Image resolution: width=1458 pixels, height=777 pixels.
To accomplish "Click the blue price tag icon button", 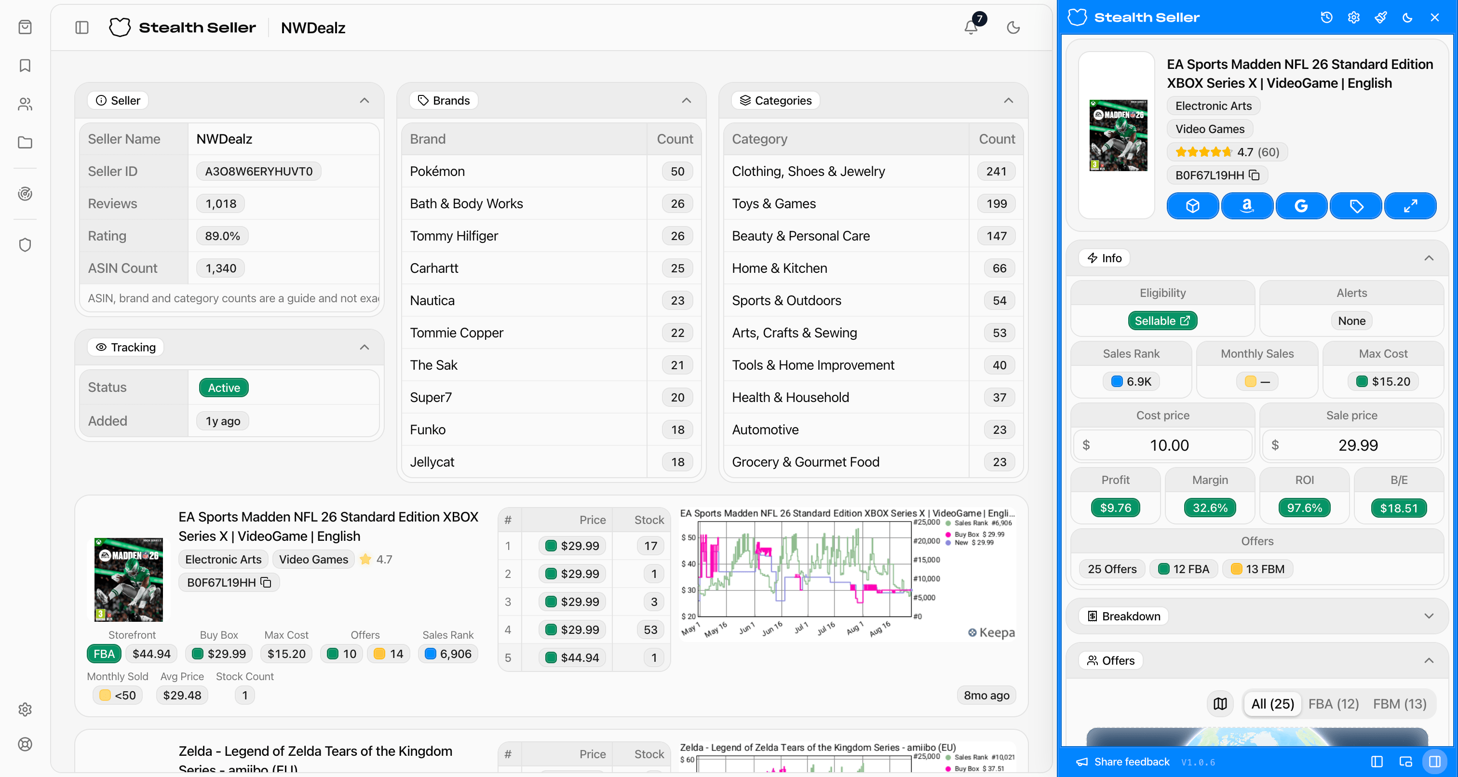I will (1356, 206).
